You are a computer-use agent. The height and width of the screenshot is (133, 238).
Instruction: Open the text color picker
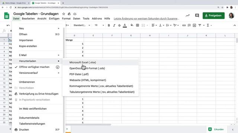point(125,25)
